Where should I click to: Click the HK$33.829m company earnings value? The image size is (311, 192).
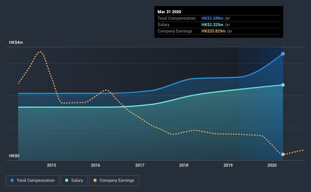pos(213,31)
